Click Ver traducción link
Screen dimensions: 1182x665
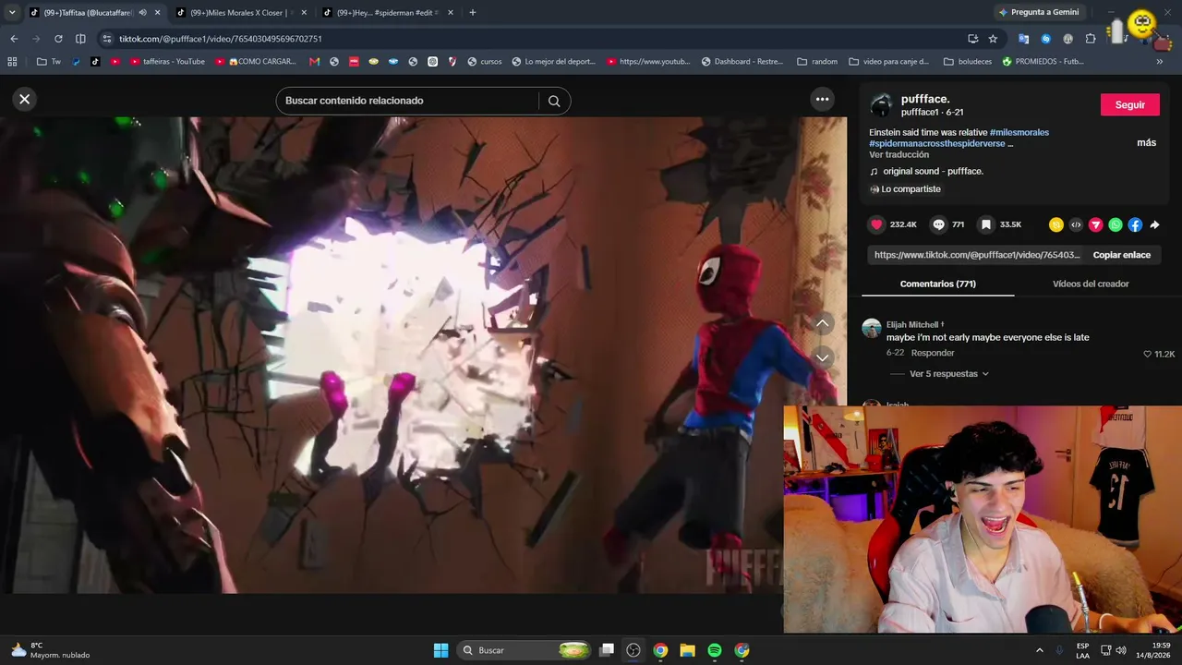[x=899, y=155]
